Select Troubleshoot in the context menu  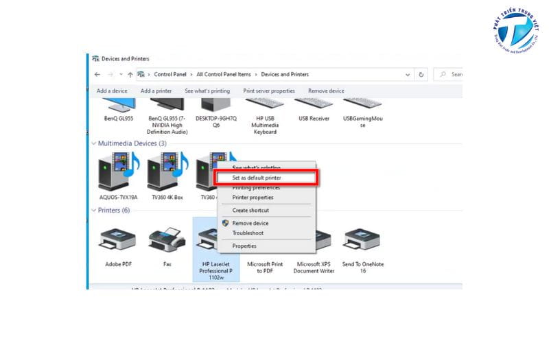247,233
